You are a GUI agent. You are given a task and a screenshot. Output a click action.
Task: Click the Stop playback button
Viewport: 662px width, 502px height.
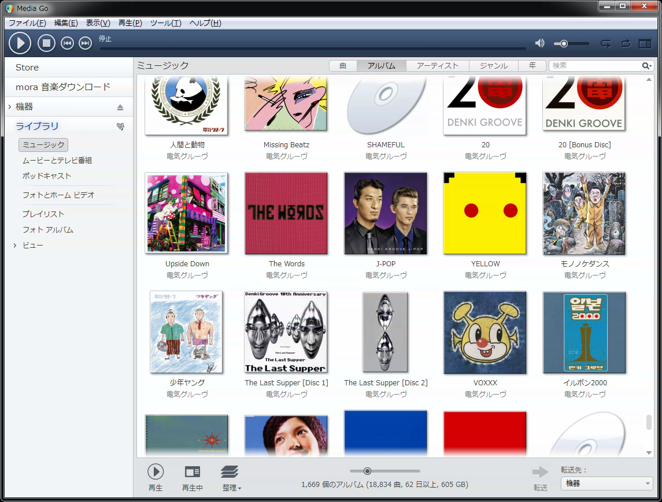(x=46, y=43)
